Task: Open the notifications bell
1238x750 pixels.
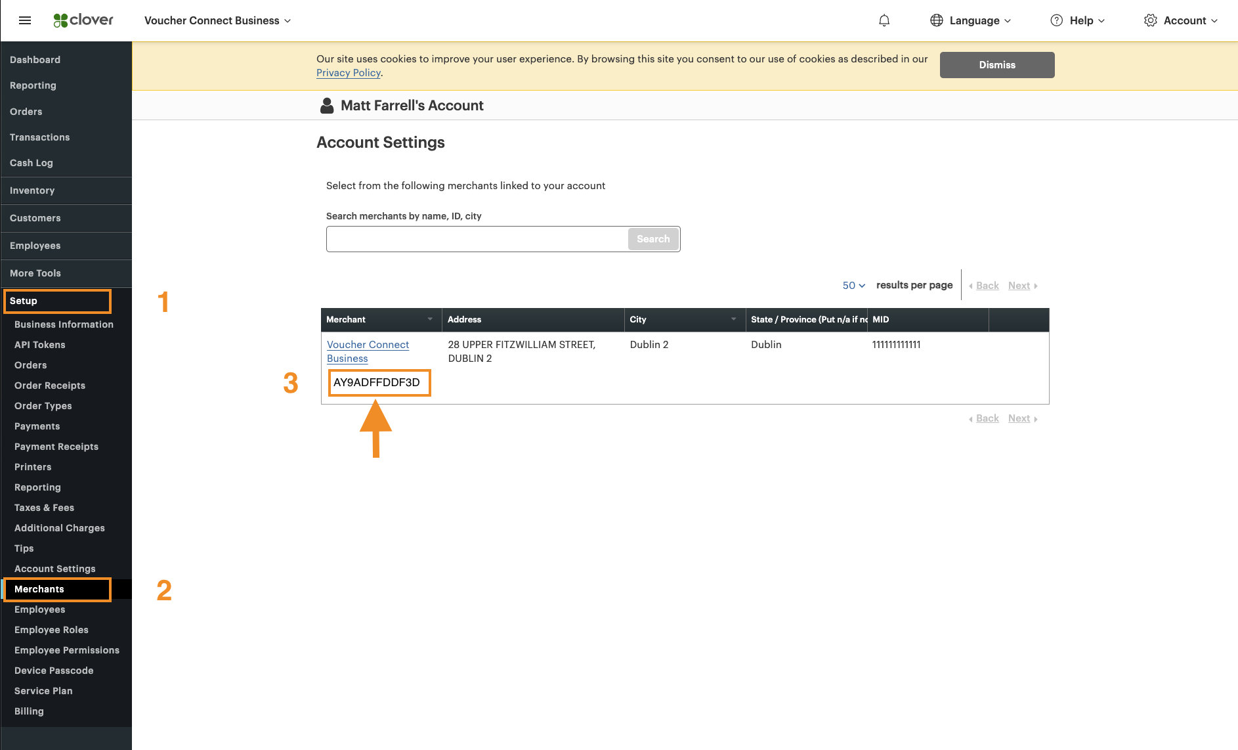Action: coord(884,20)
